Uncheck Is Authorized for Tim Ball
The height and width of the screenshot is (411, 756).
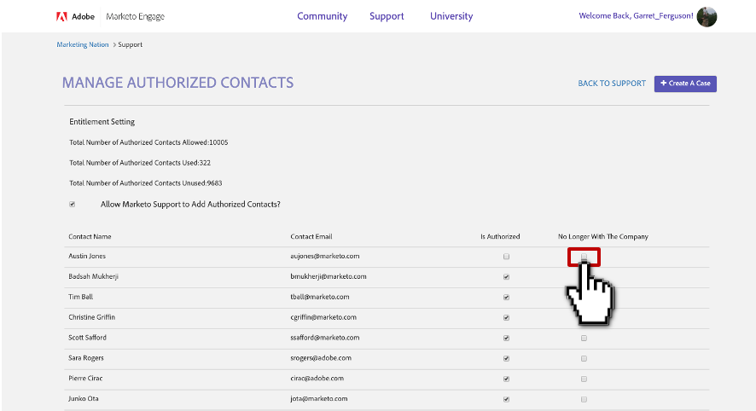506,298
